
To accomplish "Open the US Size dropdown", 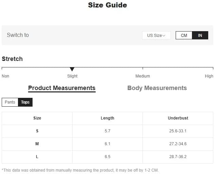I will (156, 35).
